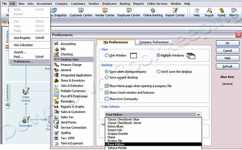Choose Desert Isle color scheme
The height and width of the screenshot is (150, 242).
(x=153, y=130)
